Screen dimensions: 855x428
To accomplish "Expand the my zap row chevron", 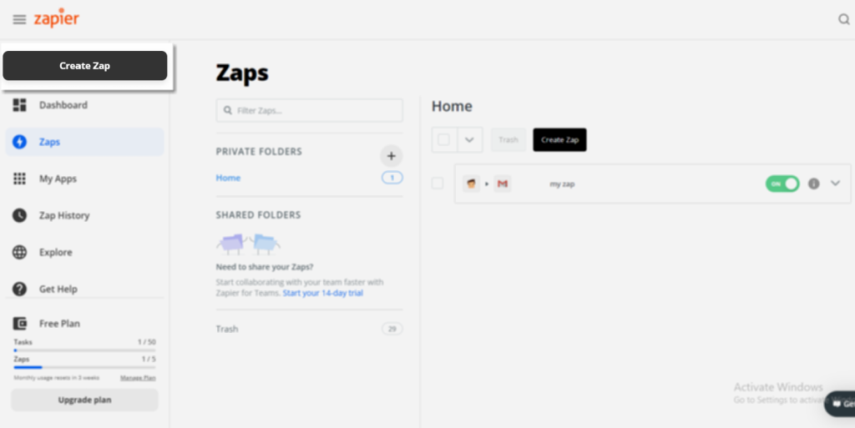I will 836,184.
